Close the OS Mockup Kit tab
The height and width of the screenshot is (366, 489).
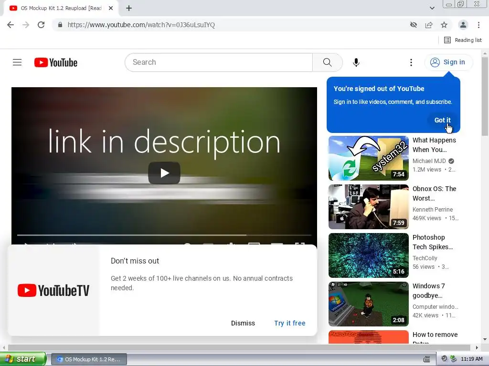[111, 9]
